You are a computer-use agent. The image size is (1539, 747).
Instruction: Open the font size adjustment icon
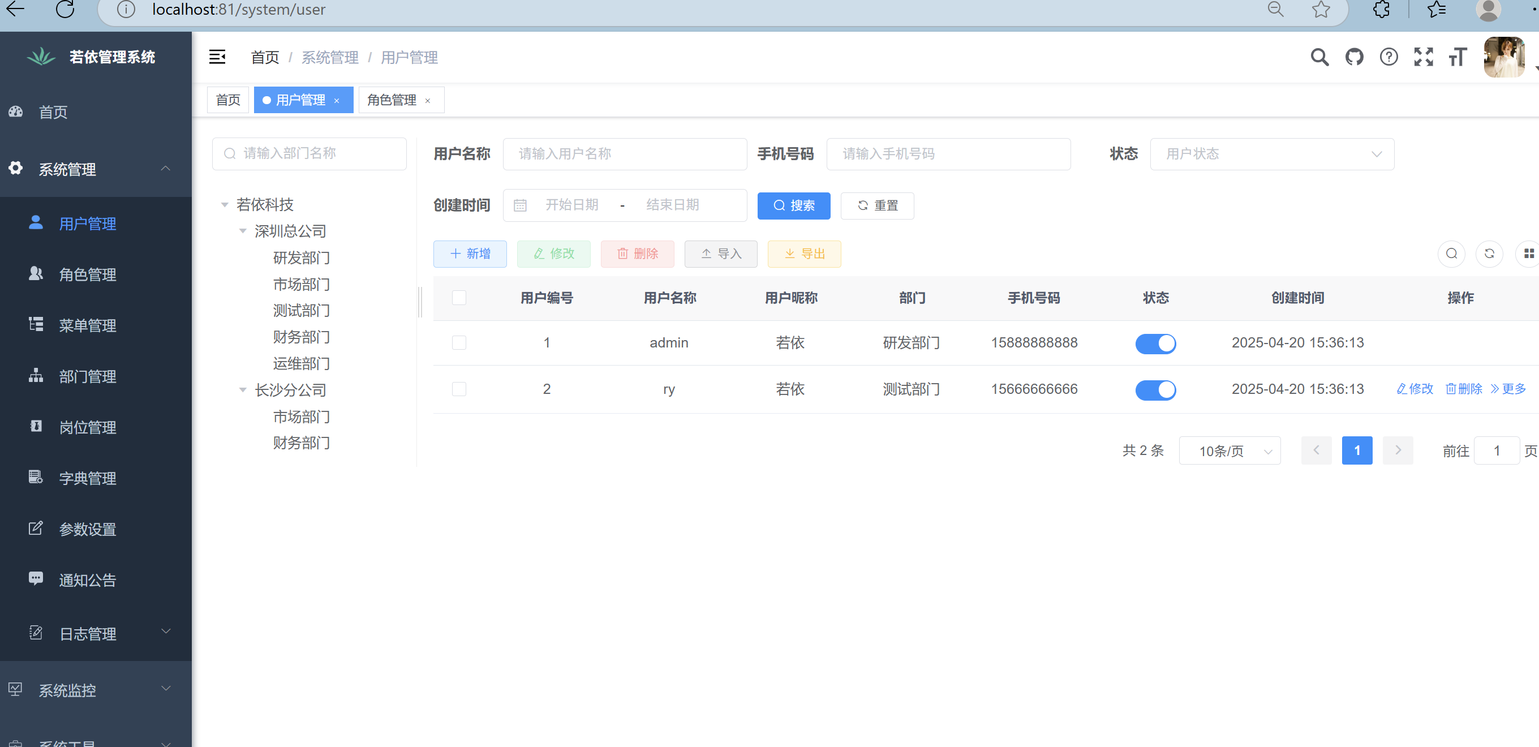1457,57
